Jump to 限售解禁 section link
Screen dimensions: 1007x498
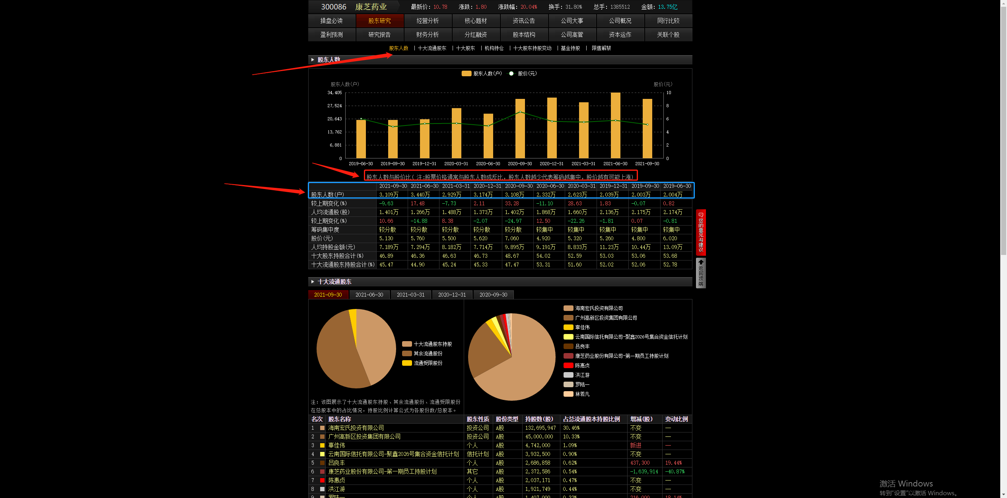point(601,48)
